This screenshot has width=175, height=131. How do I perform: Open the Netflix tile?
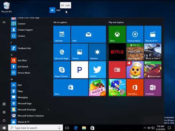pos(117,52)
